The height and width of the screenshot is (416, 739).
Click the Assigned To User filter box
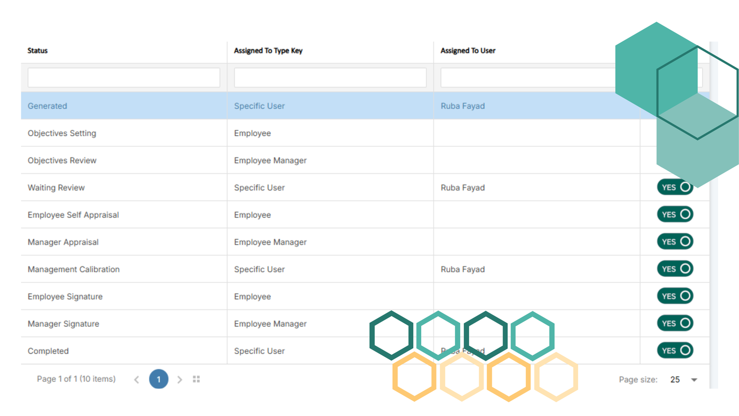coord(528,78)
